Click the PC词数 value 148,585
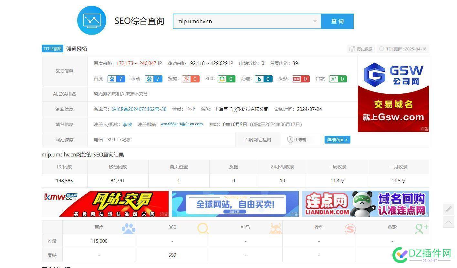 click(x=64, y=181)
